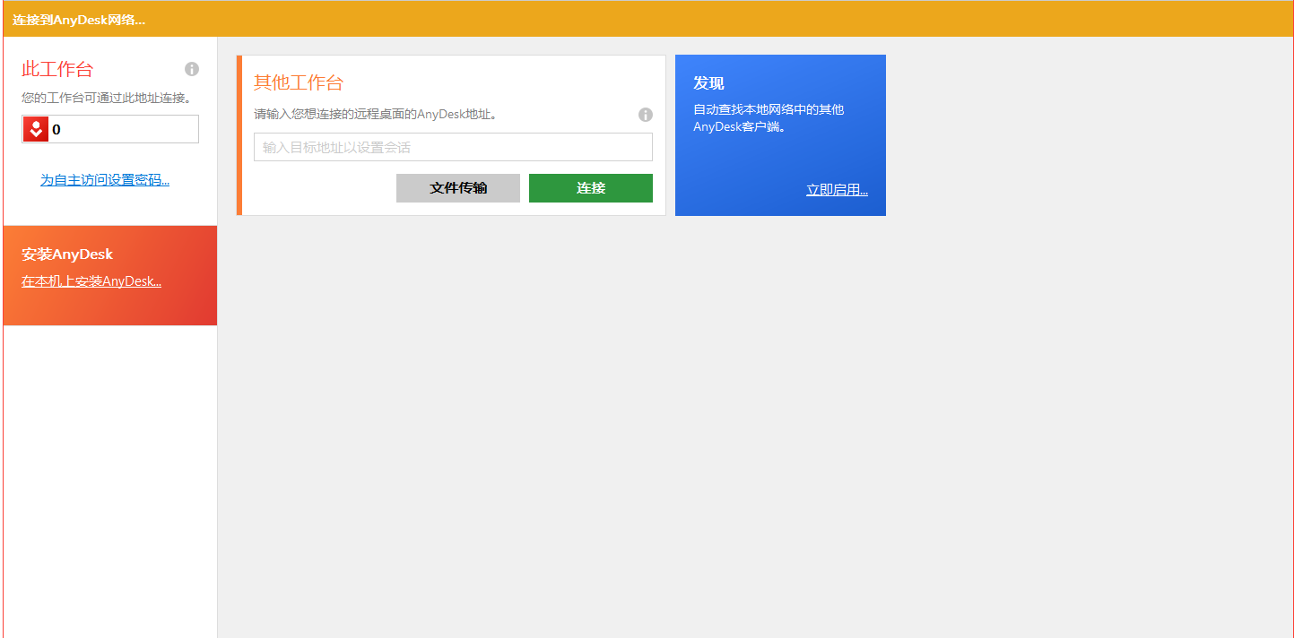This screenshot has height=638, width=1294.
Task: Click the 安装AnyDesk heading
Action: click(x=67, y=254)
